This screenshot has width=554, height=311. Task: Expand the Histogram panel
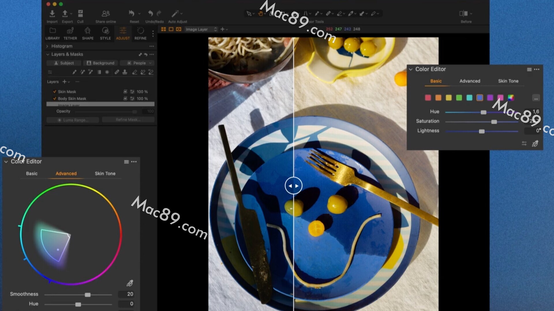(47, 46)
